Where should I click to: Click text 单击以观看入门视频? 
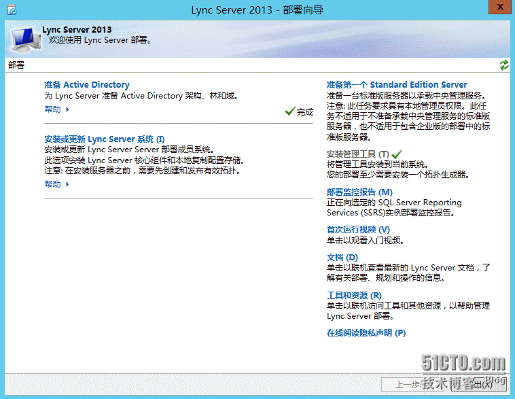tap(366, 241)
